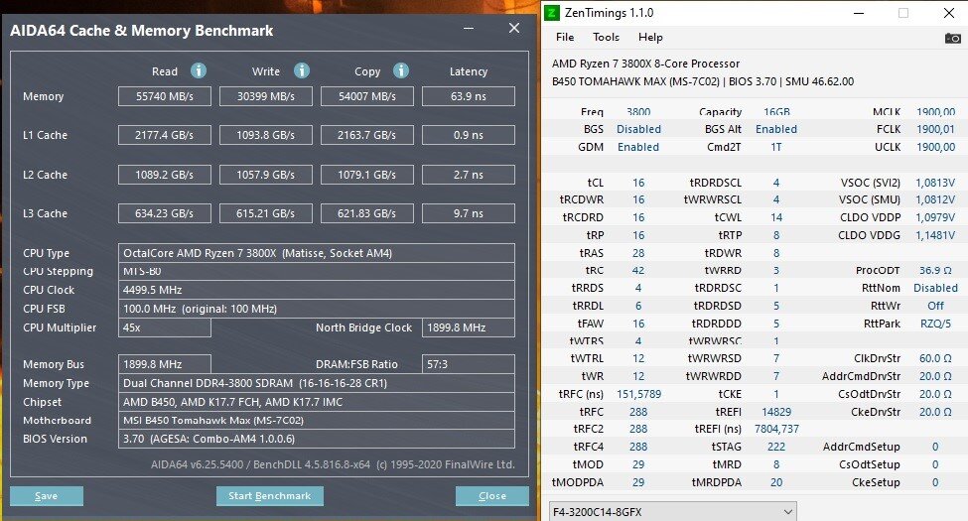Viewport: 968px width, 521px height.
Task: Close the ZenTimings window
Action: (949, 13)
